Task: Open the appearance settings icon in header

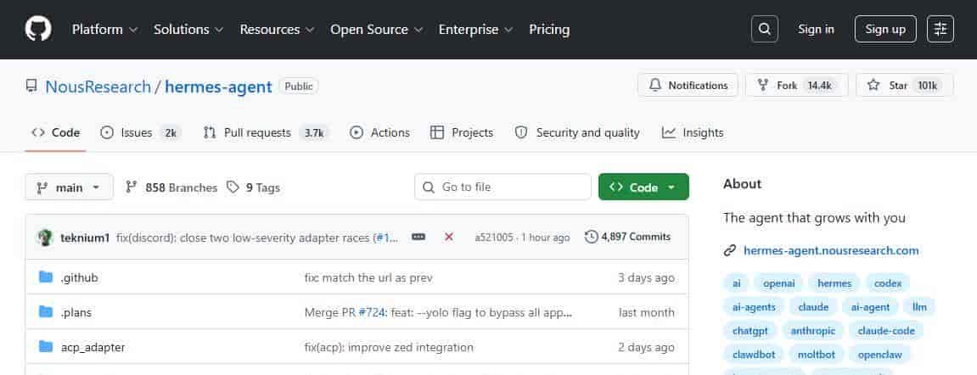Action: [940, 29]
